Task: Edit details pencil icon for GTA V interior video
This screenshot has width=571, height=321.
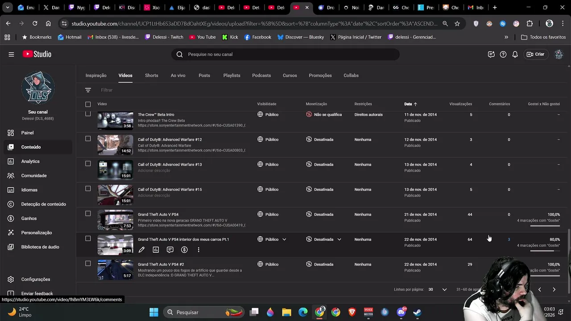Action: coord(141,250)
